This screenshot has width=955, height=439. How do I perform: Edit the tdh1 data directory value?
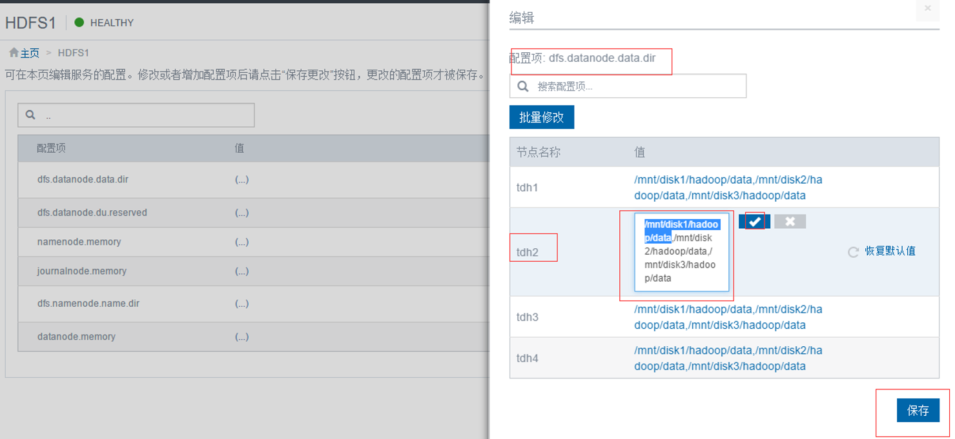coord(728,188)
